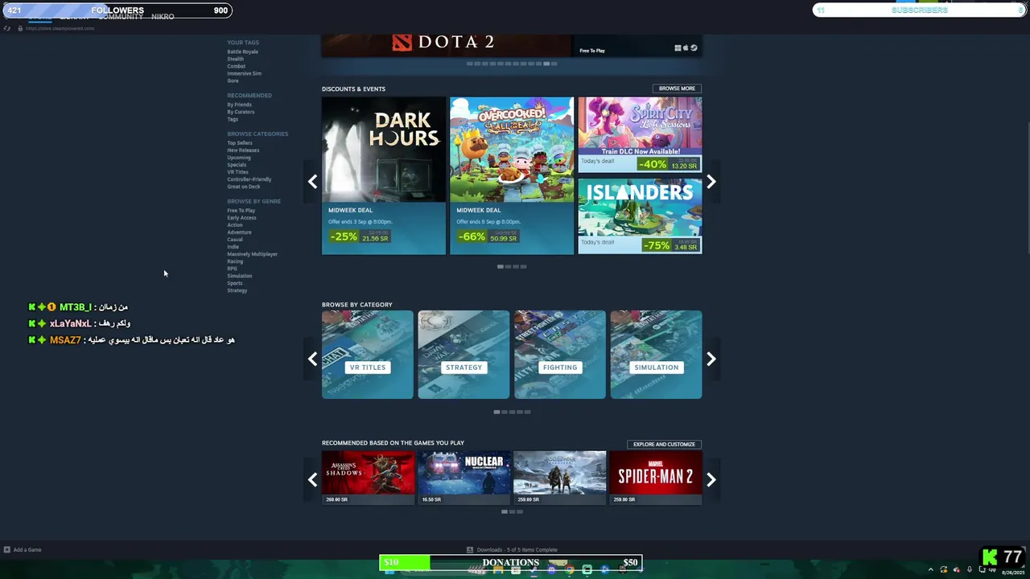Screen dimensions: 1030x579
Task: Click the lock icon beside the URL
Action: [19, 28]
